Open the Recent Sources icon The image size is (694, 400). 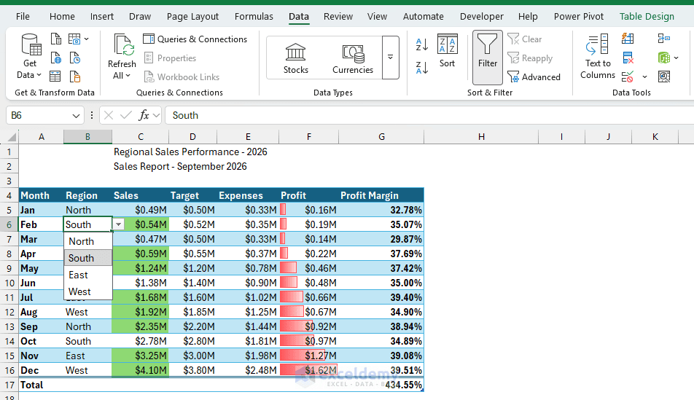(75, 58)
